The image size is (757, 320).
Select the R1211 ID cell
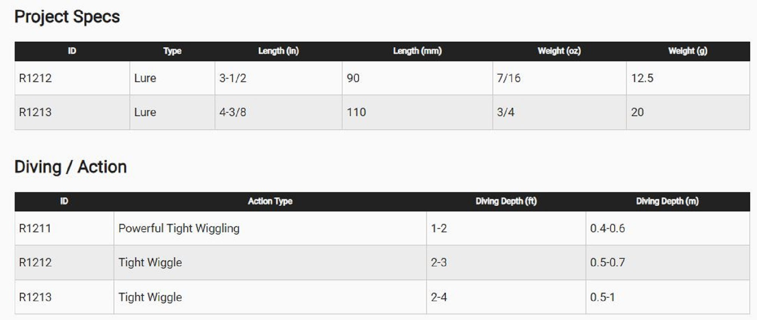click(x=35, y=228)
